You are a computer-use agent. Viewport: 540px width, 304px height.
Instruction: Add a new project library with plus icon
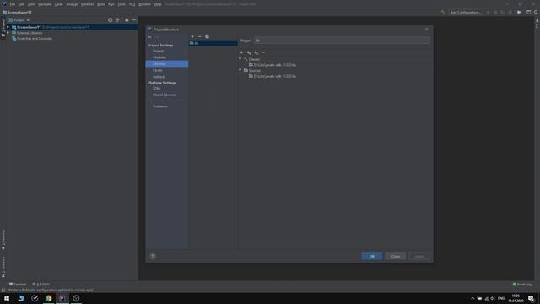coord(192,36)
